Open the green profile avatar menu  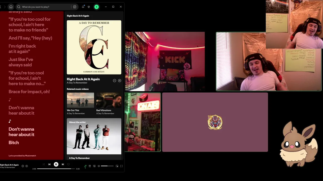tap(96, 7)
